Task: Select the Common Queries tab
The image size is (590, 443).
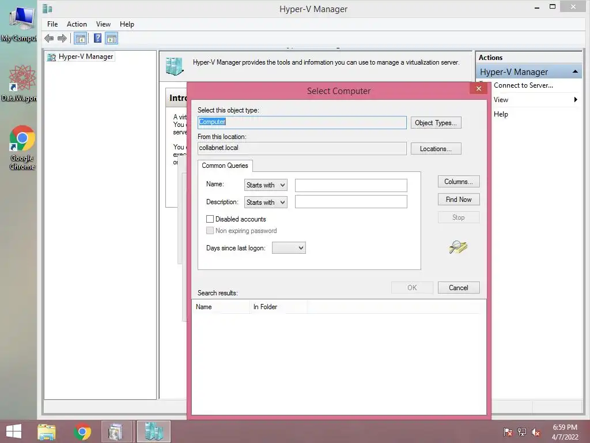Action: [225, 166]
